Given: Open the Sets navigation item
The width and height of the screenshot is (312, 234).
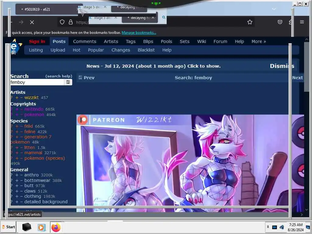Looking at the screenshot, I should pos(184,41).
